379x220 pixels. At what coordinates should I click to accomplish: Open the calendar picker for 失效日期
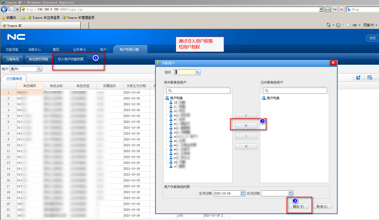(x=291, y=193)
